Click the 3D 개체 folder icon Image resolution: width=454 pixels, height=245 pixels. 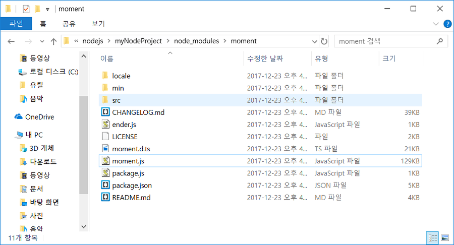click(23, 148)
